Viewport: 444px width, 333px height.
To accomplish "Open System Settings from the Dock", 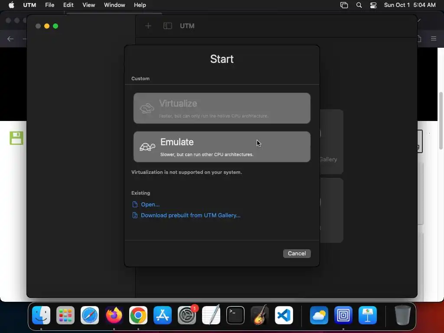I will coord(187,315).
